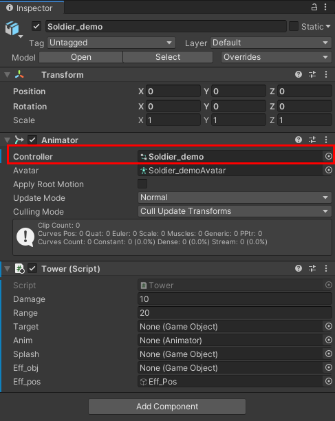Click the Scale Y field
This screenshot has height=421, width=335.
239,120
